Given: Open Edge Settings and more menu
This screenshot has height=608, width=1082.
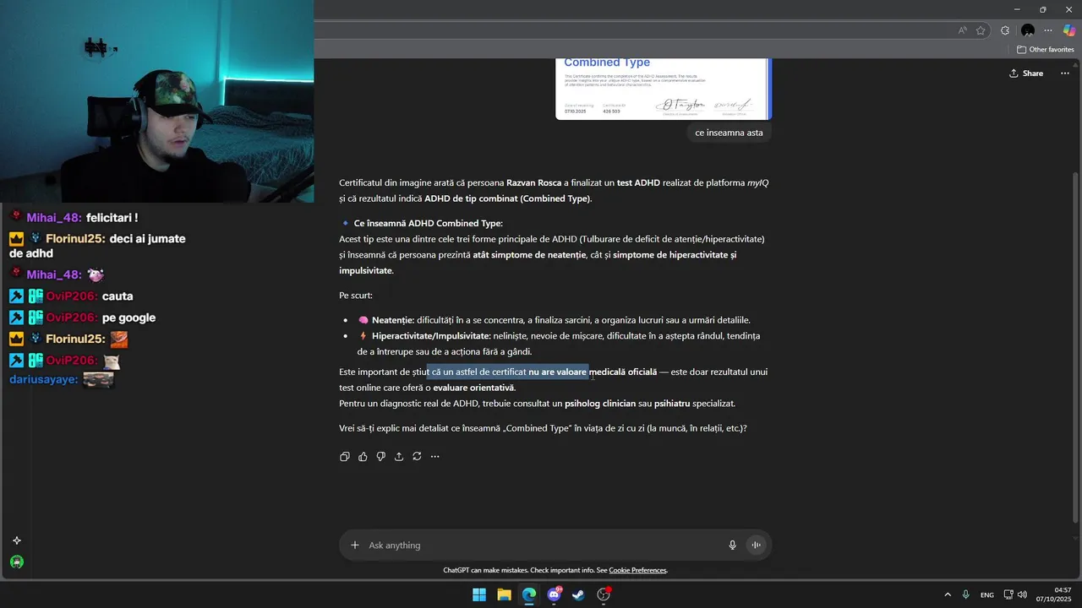Looking at the screenshot, I should tap(1048, 30).
